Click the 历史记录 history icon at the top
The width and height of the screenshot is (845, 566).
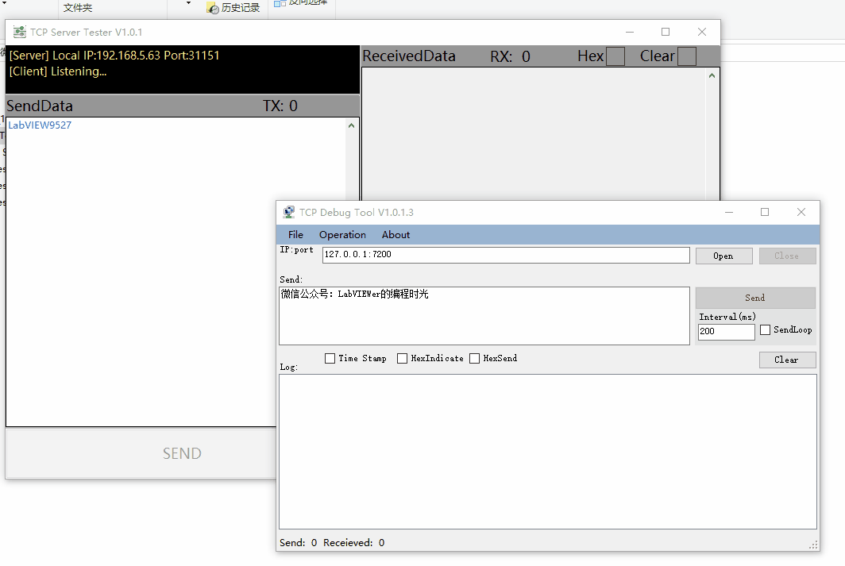coord(211,6)
